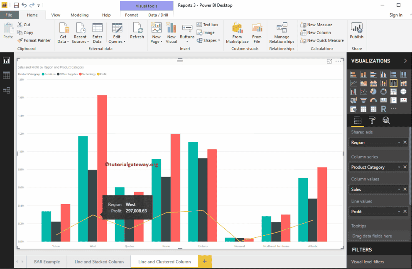412x269 pixels.
Task: Click New Measure
Action: [316, 25]
